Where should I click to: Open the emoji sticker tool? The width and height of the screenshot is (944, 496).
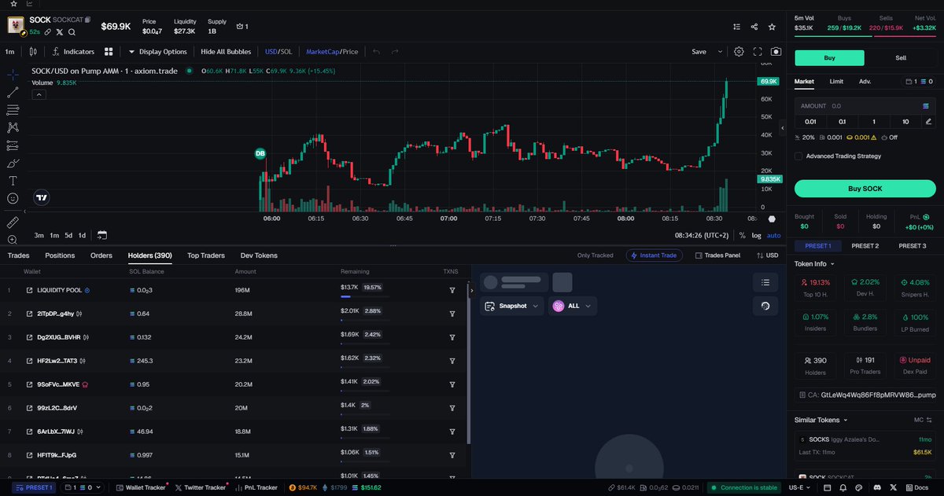tap(13, 199)
